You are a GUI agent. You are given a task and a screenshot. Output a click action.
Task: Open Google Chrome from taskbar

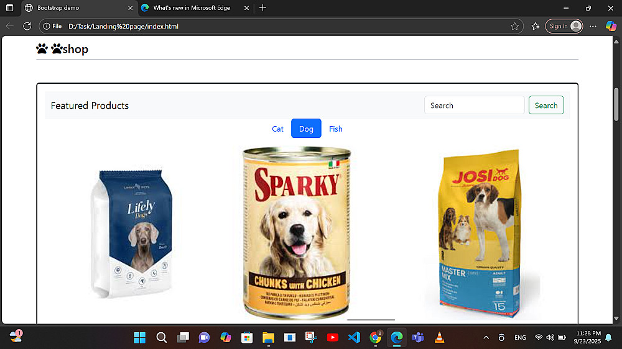pyautogui.click(x=375, y=338)
